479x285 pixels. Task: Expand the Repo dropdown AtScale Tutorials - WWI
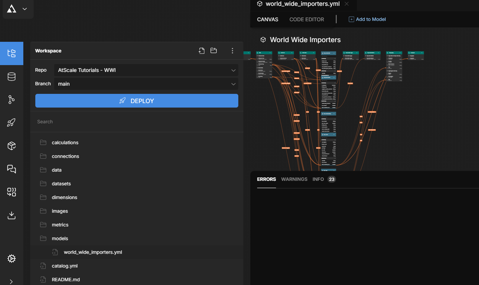tap(146, 70)
